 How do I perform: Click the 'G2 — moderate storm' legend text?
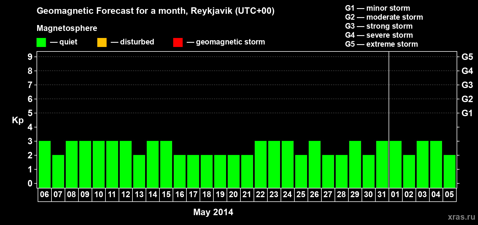[384, 17]
